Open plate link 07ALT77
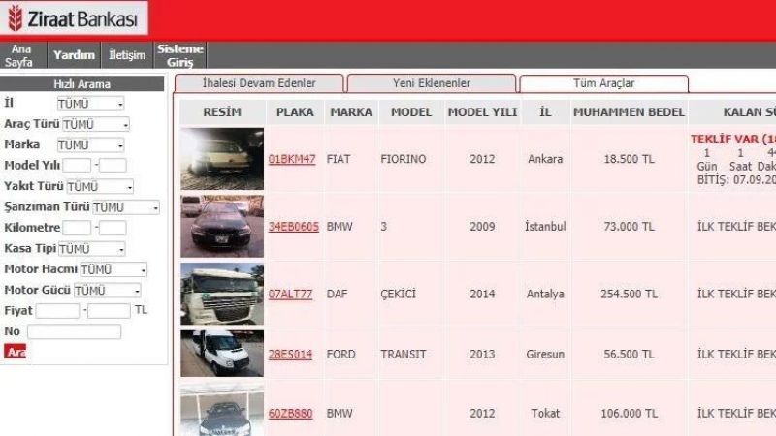 [x=290, y=295]
